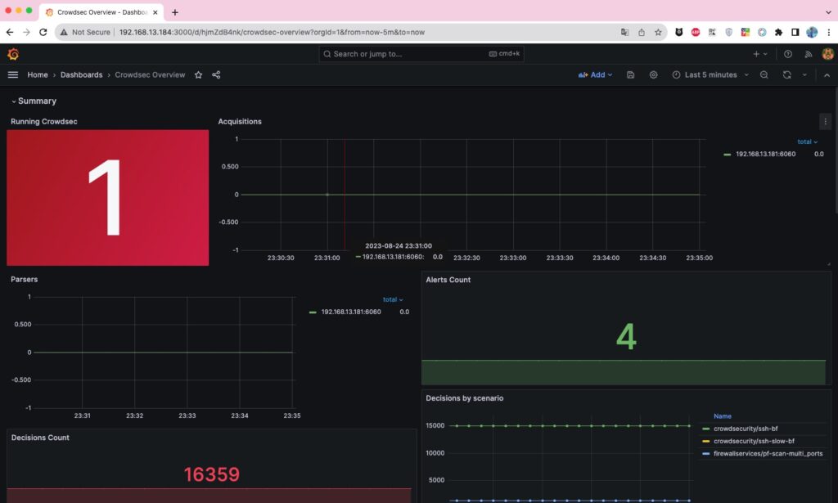This screenshot has width=838, height=503.
Task: Open the Not Secure site info
Action: [85, 32]
